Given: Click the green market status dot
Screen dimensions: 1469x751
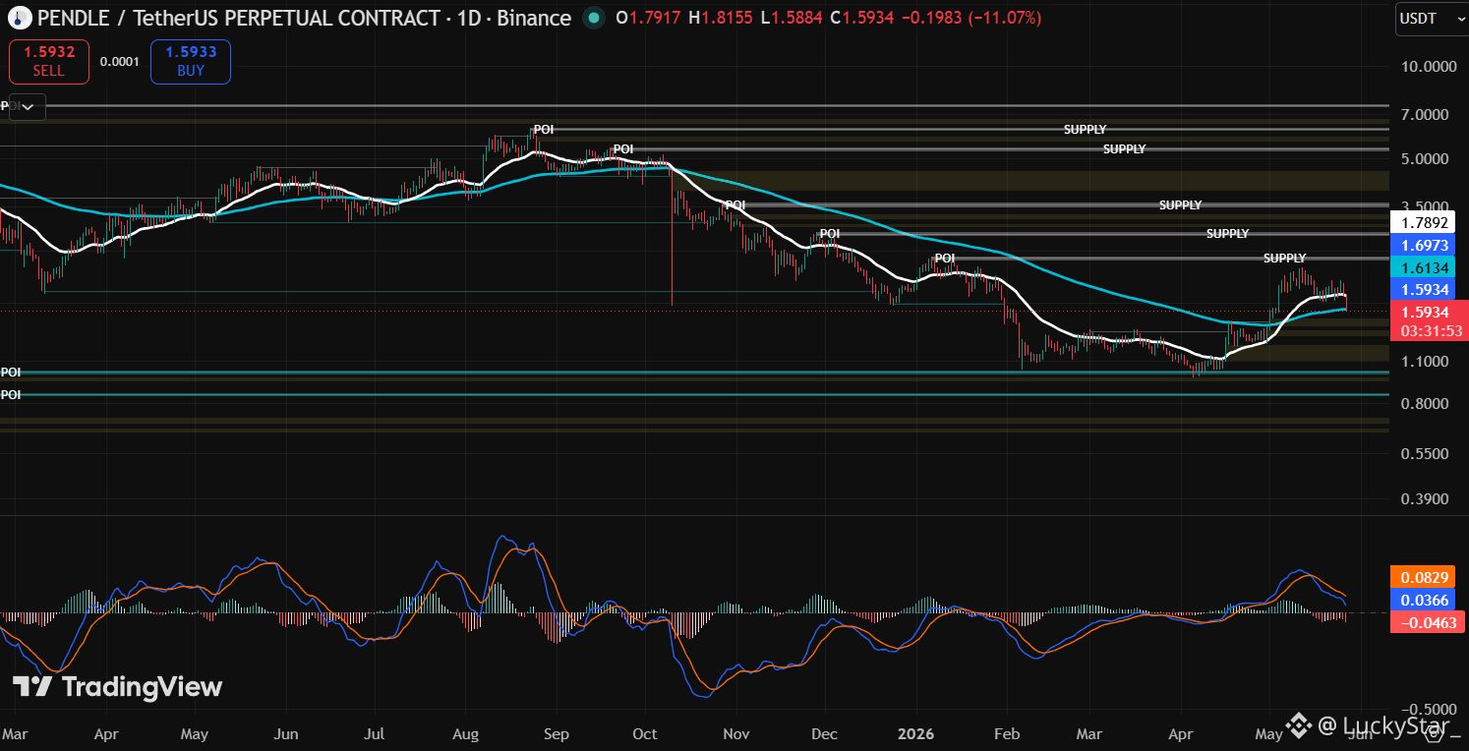Looking at the screenshot, I should (x=593, y=18).
